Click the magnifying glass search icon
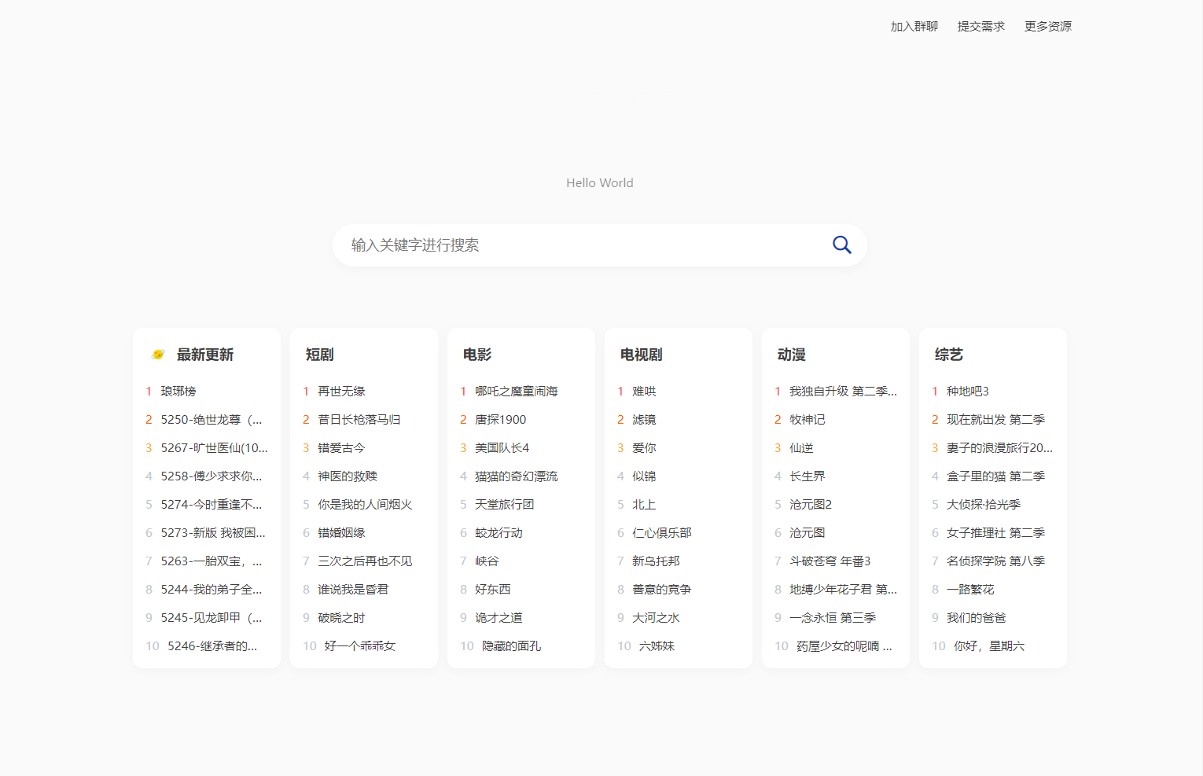Screen dimensions: 1203x776 pyautogui.click(x=841, y=245)
